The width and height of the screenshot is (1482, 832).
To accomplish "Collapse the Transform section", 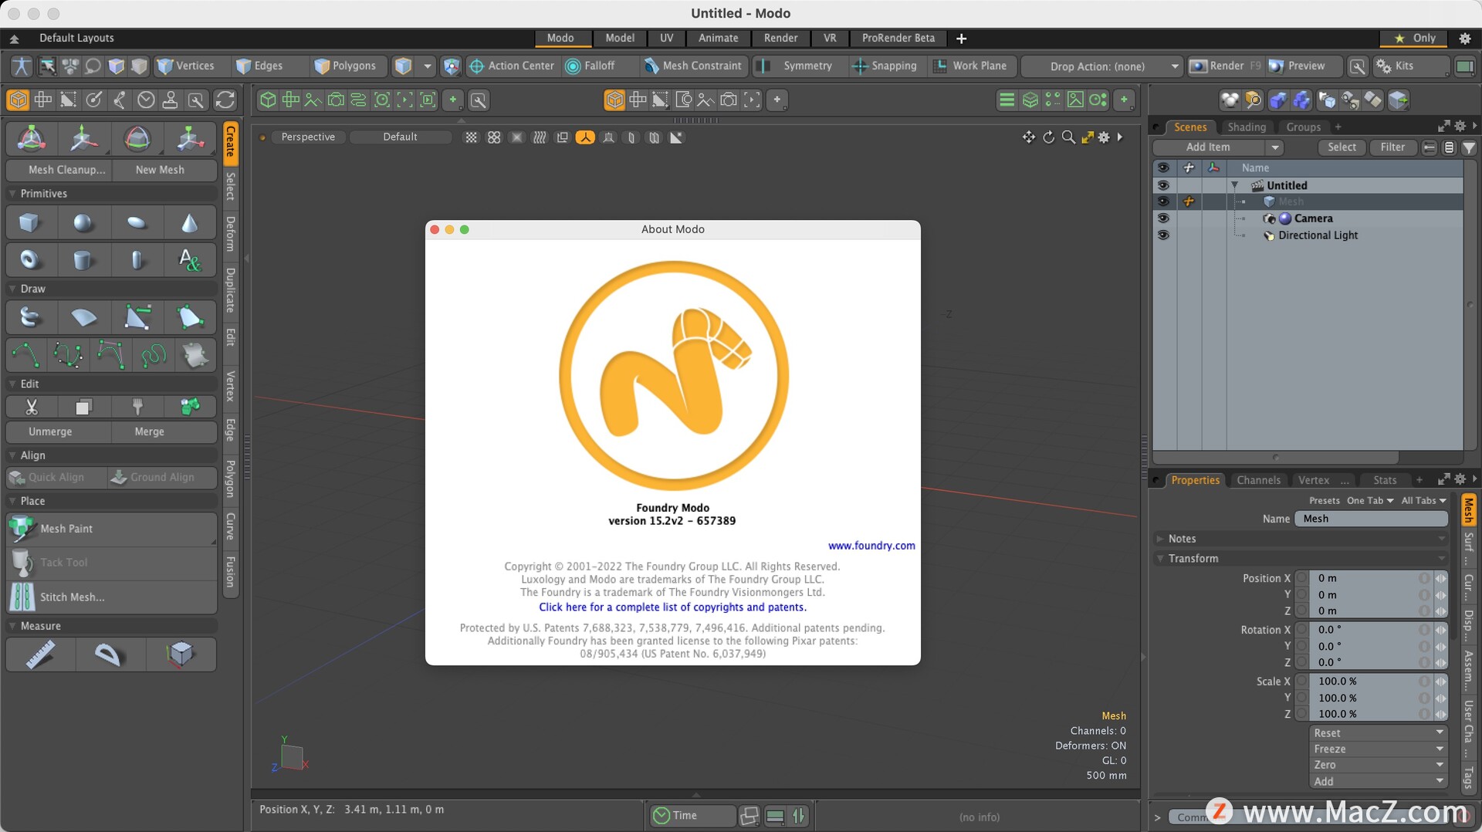I will 1159,559.
